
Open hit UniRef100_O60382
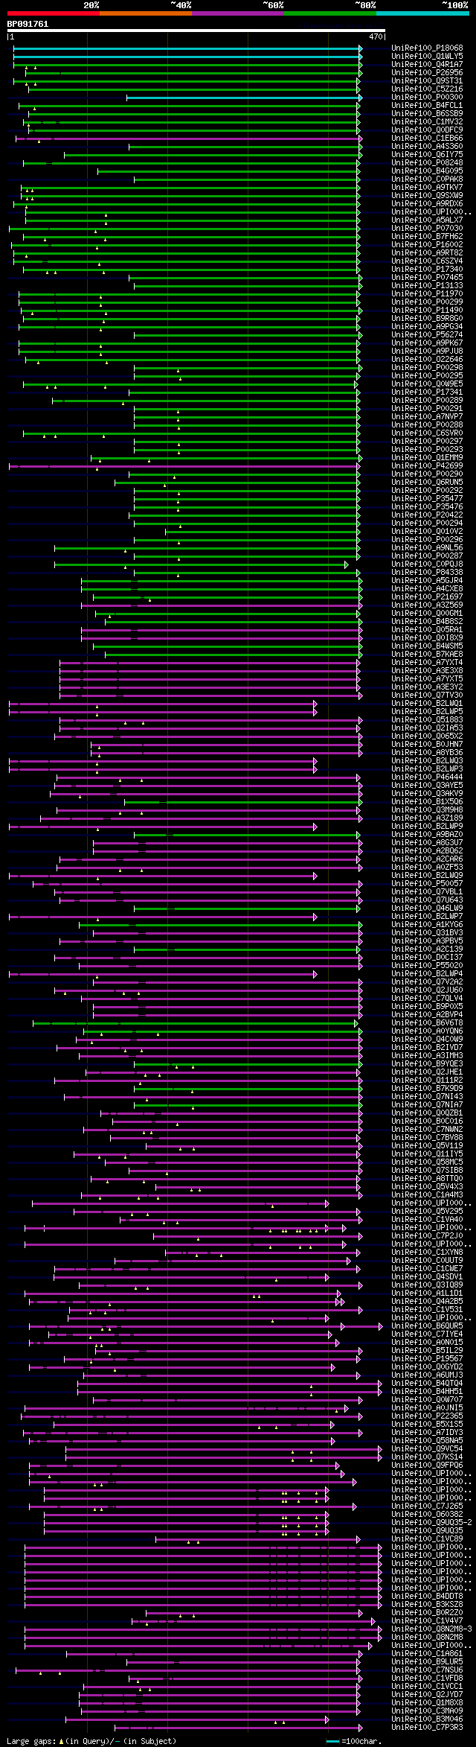[x=427, y=1515]
